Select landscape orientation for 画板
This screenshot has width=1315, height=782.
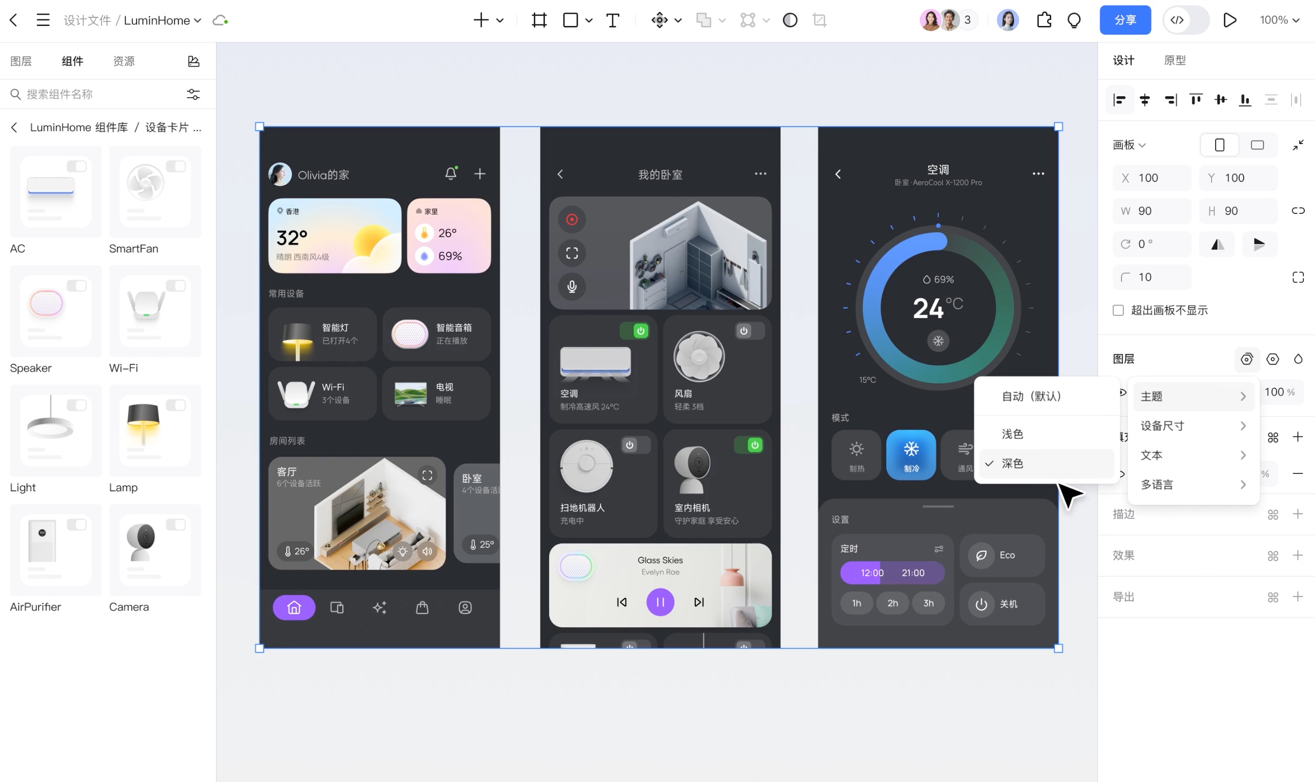point(1257,145)
